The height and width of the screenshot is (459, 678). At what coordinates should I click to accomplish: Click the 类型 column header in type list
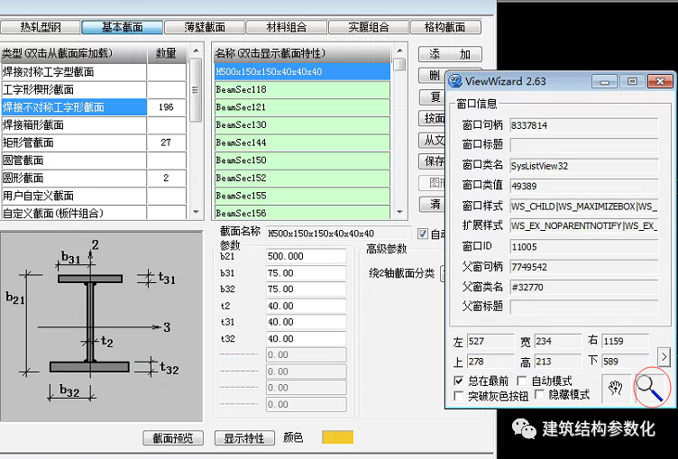[x=74, y=53]
